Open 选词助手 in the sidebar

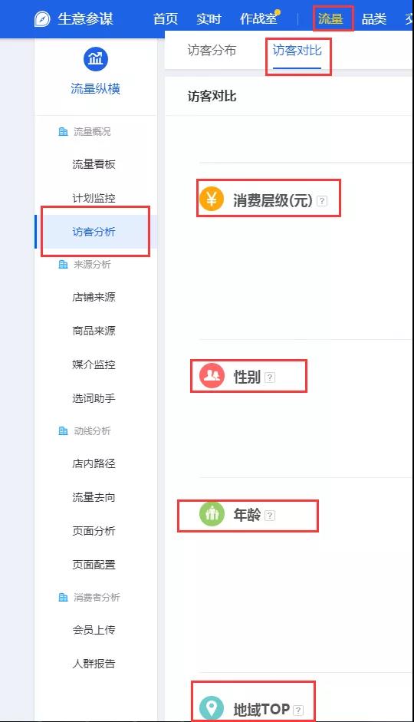[94, 398]
